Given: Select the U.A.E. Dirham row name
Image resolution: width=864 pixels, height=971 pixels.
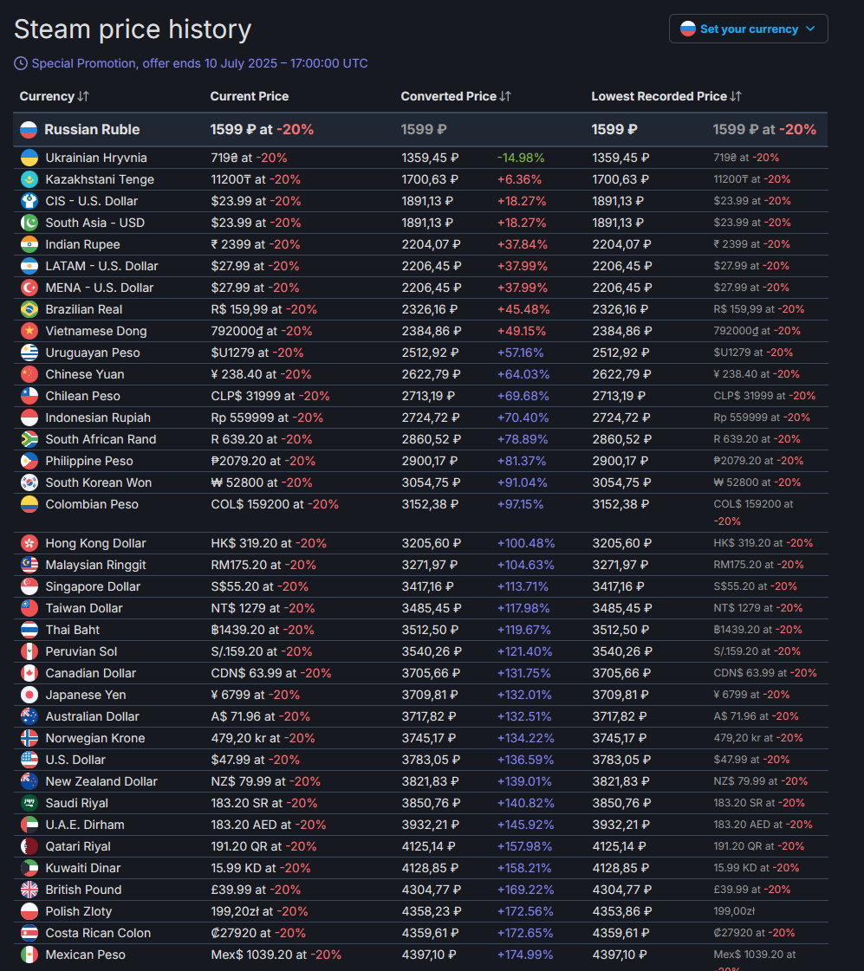Looking at the screenshot, I should tap(85, 825).
